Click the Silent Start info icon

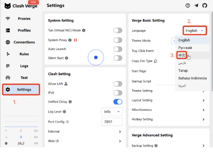point(66,58)
